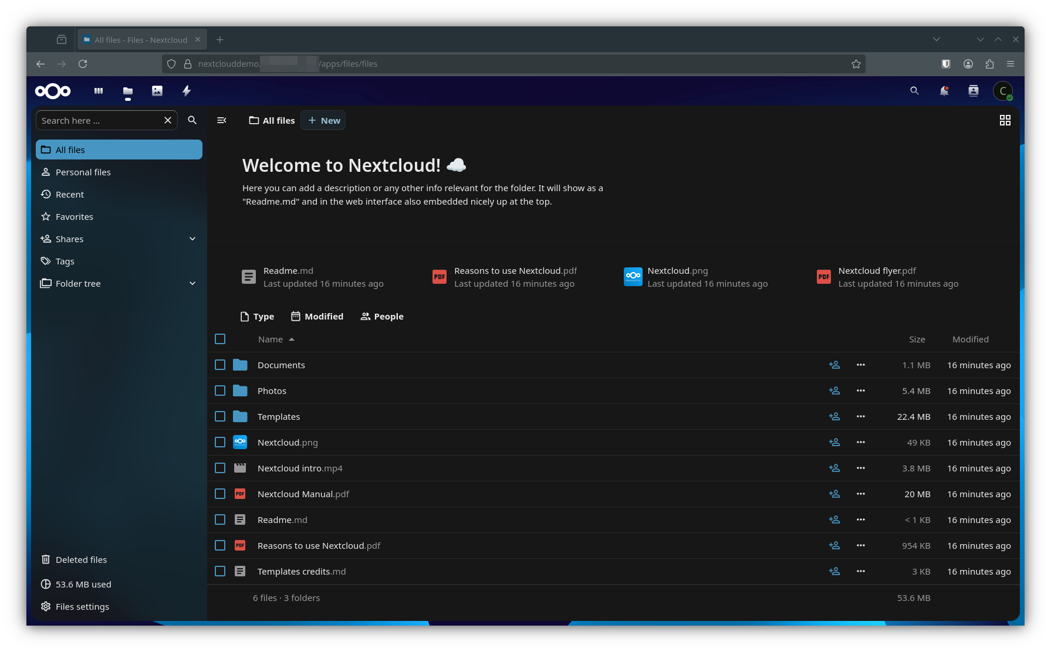Toggle the select all files checkbox

220,339
